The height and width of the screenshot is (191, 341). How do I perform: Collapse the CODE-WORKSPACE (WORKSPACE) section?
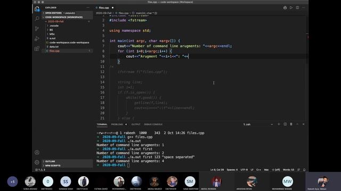pos(68,17)
